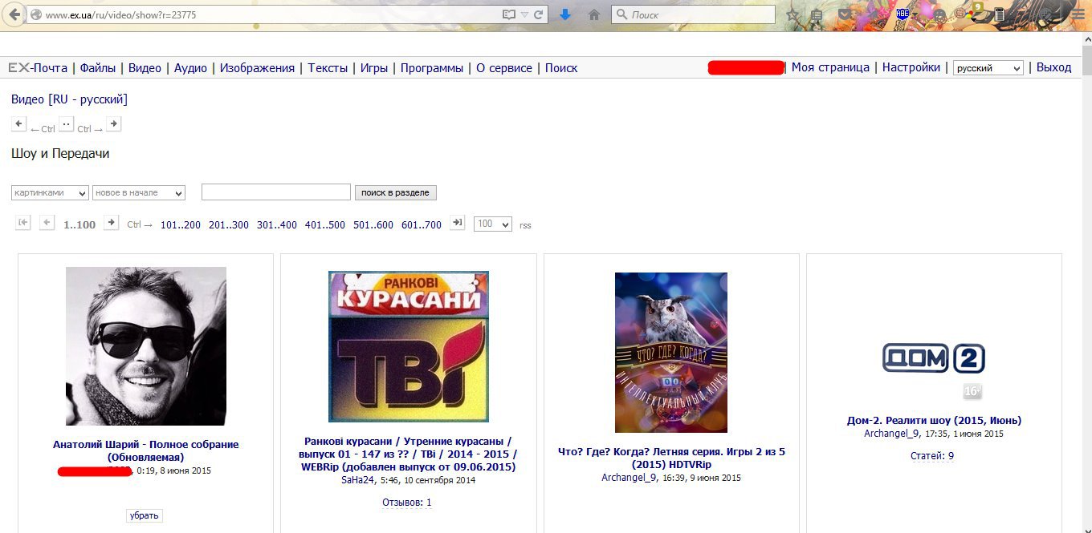Open the 'Дом 2' logo thumbnail
Image resolution: width=1092 pixels, height=533 pixels.
[934, 358]
